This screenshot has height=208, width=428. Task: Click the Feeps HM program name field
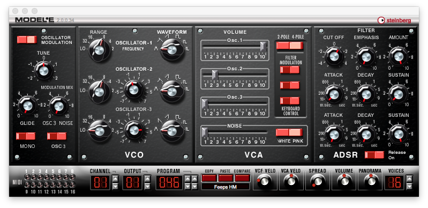(x=226, y=187)
